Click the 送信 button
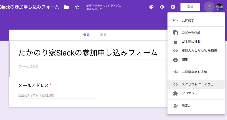227x120 pixels. (190, 7)
